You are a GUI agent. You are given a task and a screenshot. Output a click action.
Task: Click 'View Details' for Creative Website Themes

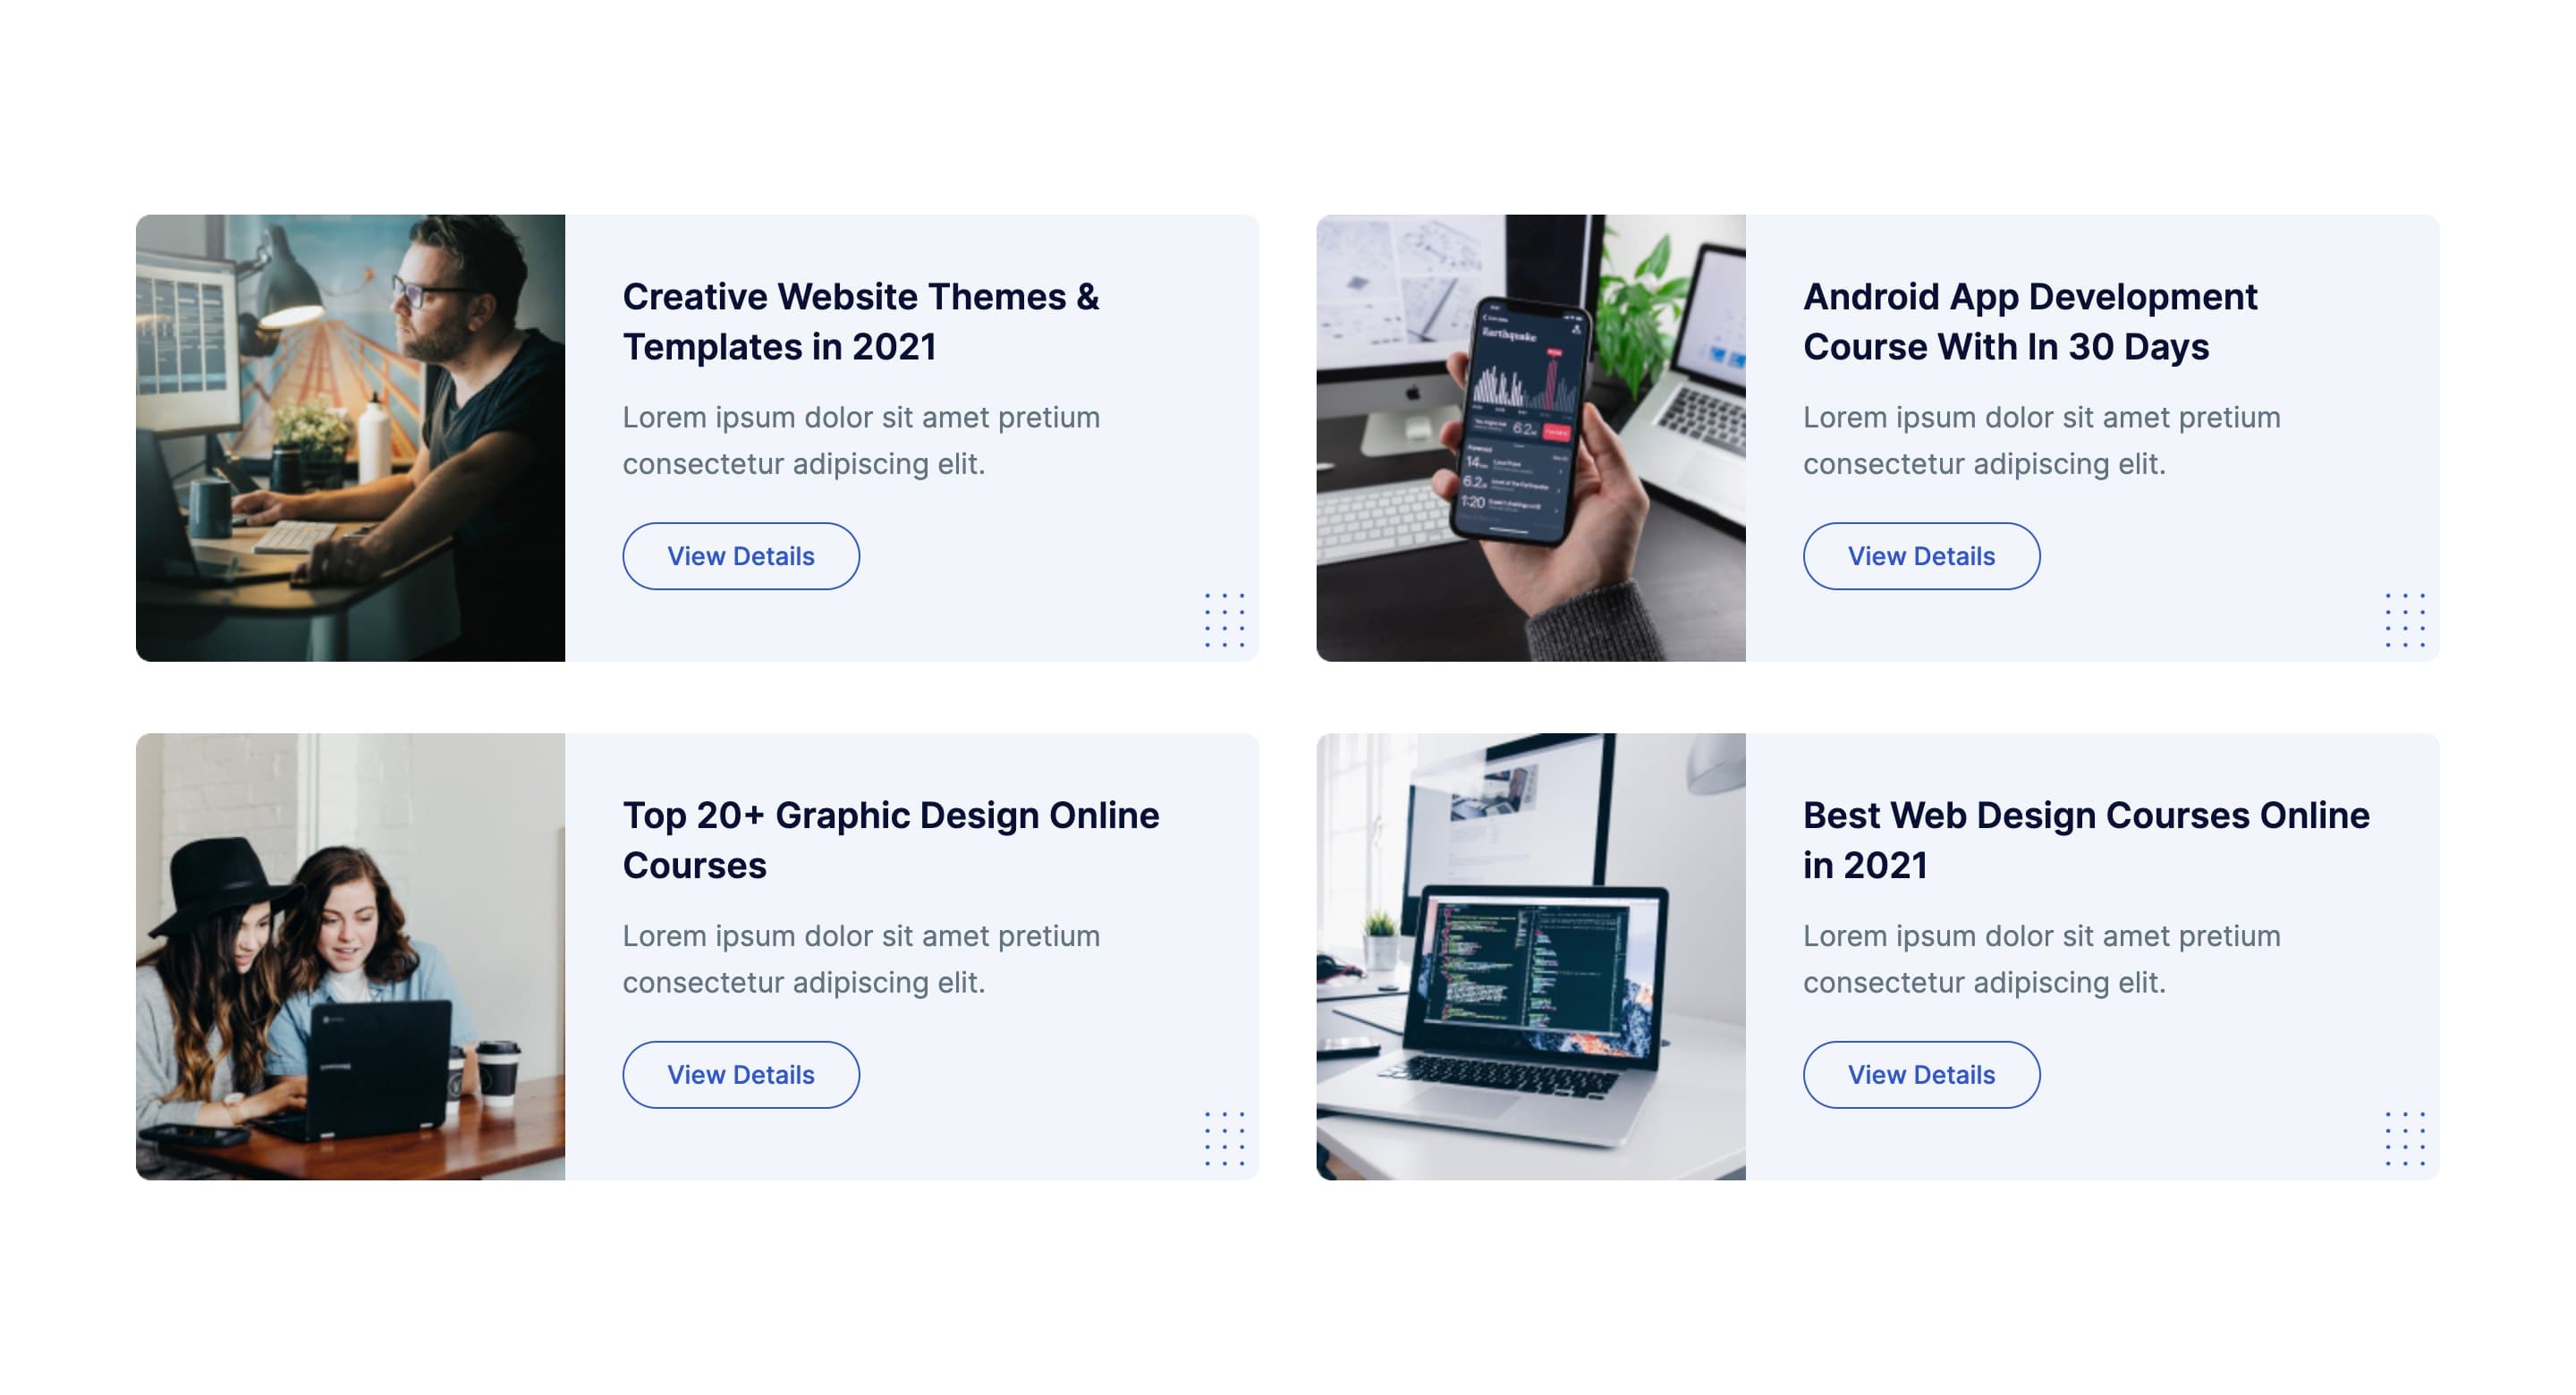coord(741,555)
